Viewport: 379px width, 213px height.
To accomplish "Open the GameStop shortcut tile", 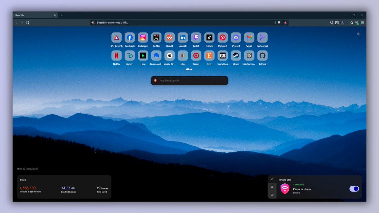I will [x=223, y=56].
